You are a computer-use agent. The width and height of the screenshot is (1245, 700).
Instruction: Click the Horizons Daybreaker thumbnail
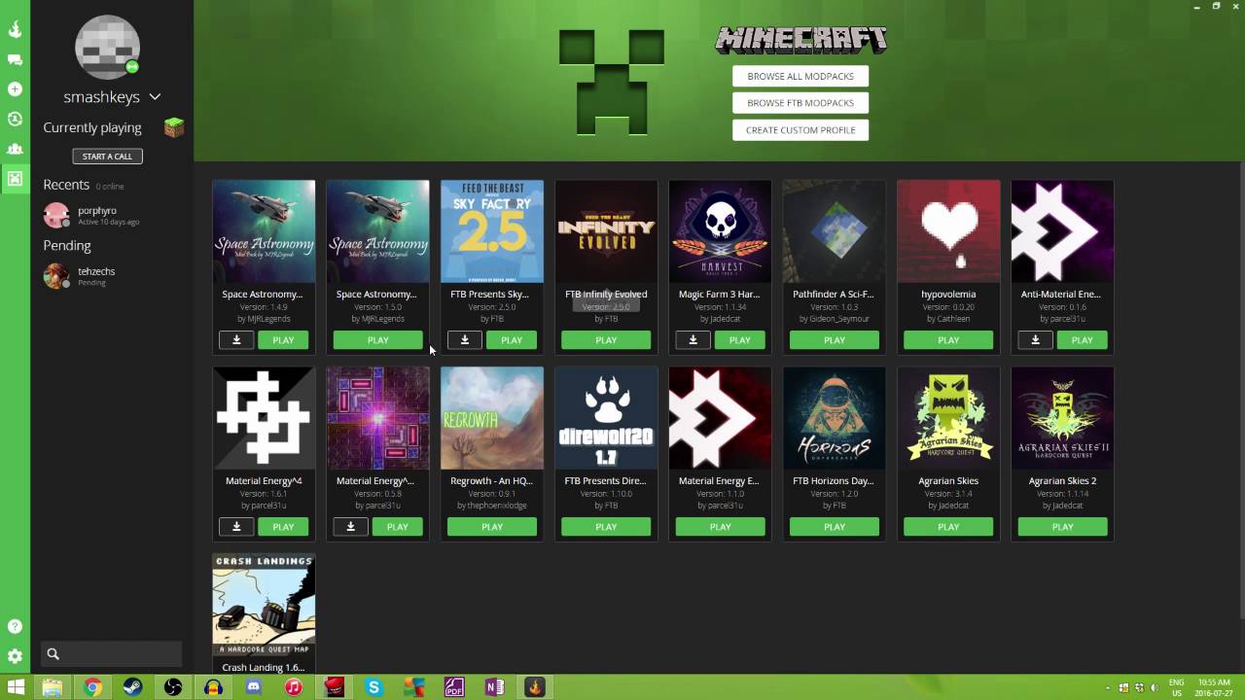(x=835, y=418)
